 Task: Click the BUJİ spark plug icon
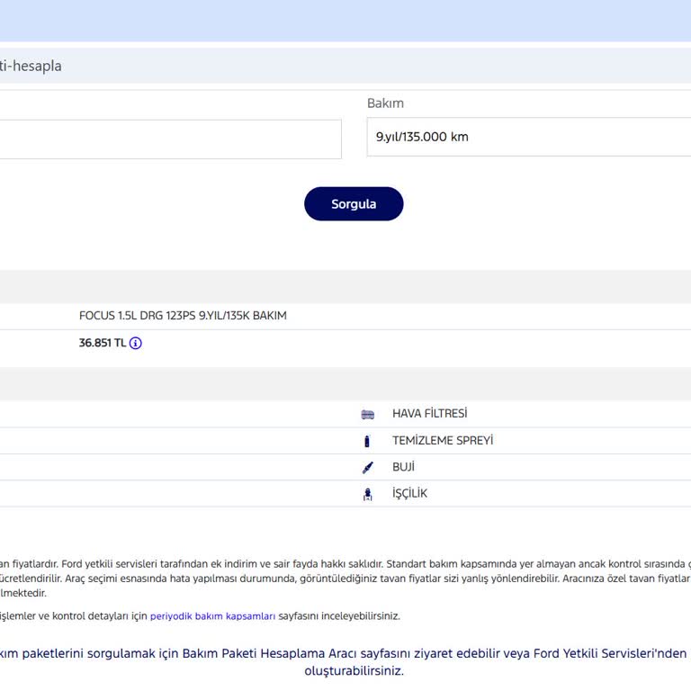[x=367, y=468]
